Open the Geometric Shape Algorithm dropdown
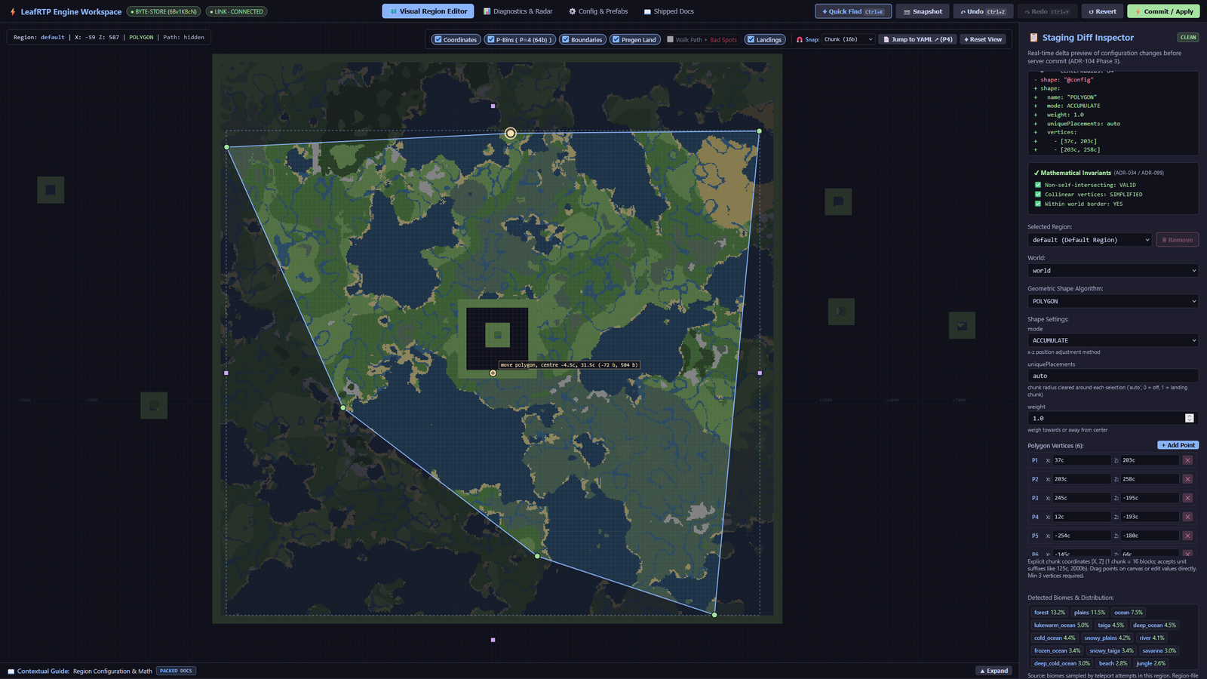Image resolution: width=1207 pixels, height=679 pixels. pos(1113,301)
